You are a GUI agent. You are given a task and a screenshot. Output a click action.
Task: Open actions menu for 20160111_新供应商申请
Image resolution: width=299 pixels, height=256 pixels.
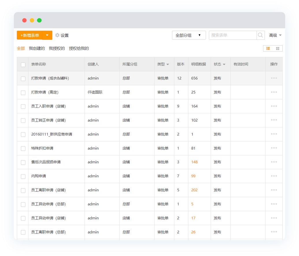pos(274,134)
